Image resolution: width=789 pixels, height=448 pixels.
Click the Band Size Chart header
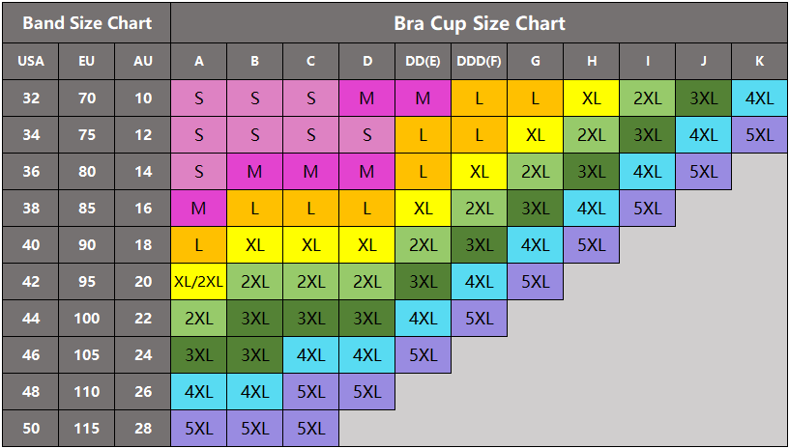pyautogui.click(x=86, y=23)
